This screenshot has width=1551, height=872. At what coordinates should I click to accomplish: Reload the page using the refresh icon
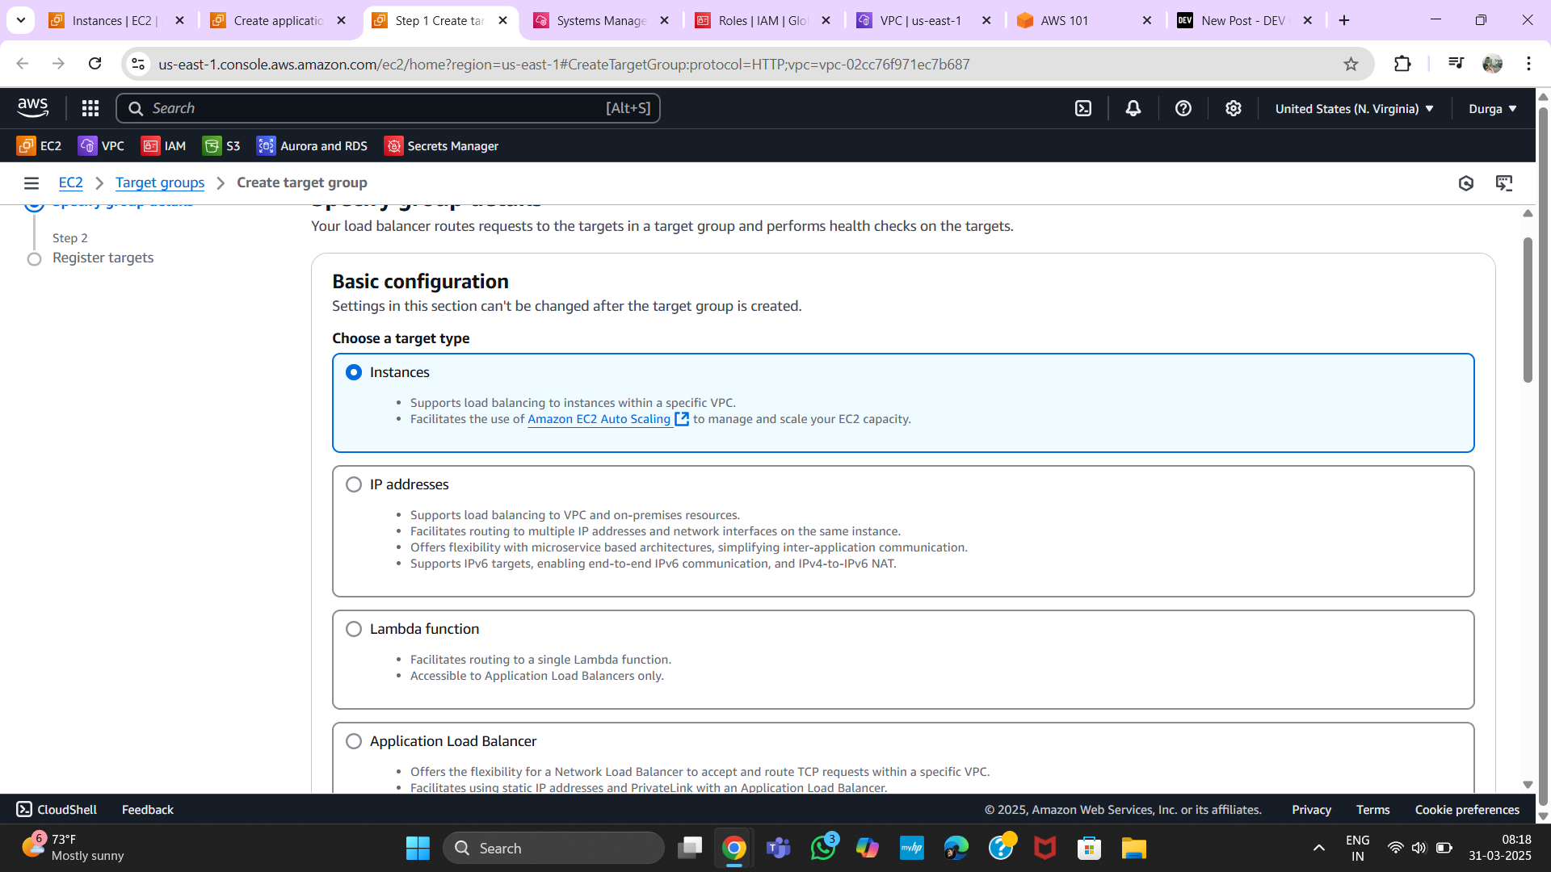(95, 64)
